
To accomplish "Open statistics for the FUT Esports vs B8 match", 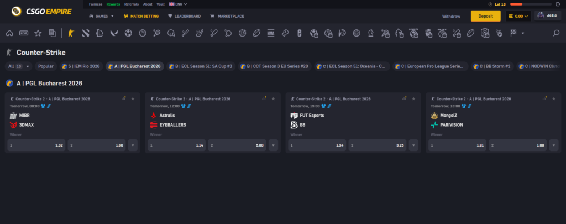I will pos(404,98).
